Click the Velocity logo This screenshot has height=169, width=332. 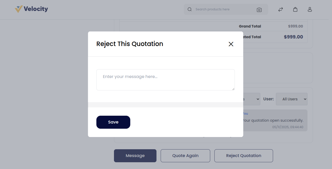31,9
